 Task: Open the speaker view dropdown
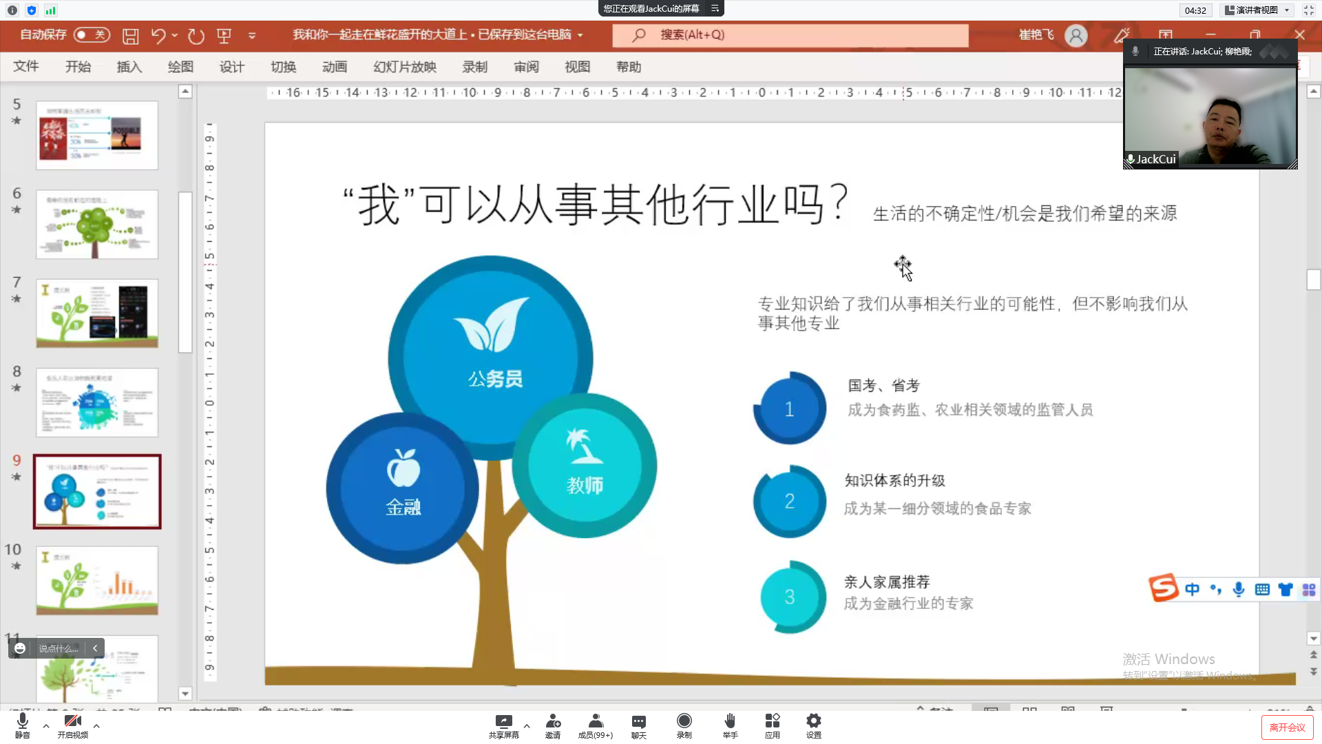(x=1257, y=10)
